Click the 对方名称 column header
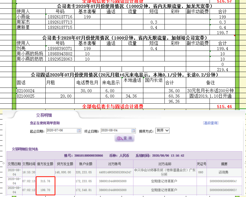This screenshot has width=246, height=197. pos(169,163)
